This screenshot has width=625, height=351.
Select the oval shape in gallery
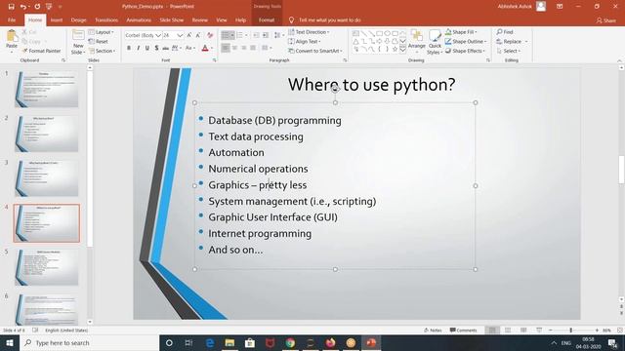coord(387,33)
